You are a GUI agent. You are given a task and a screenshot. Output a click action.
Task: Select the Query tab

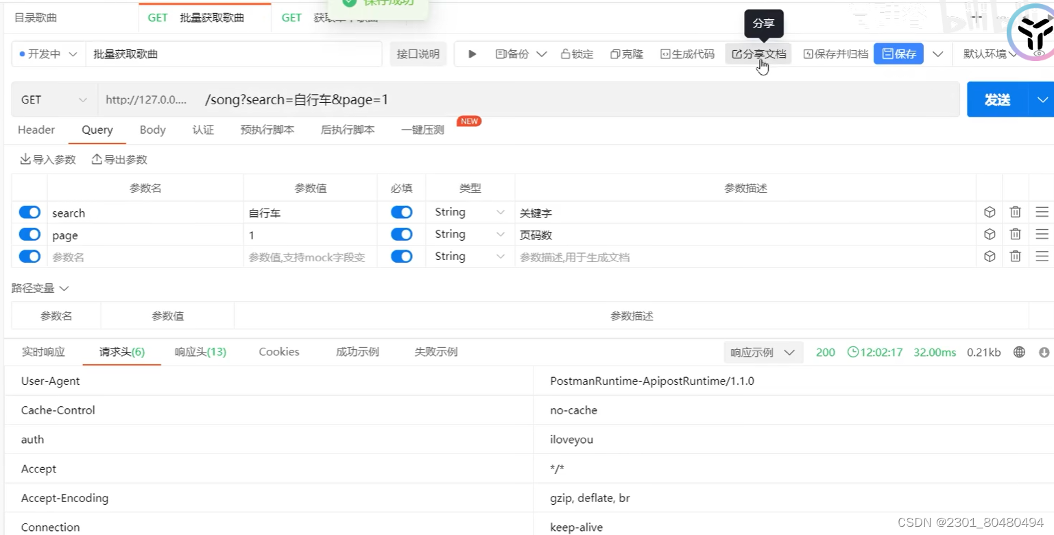click(x=97, y=130)
